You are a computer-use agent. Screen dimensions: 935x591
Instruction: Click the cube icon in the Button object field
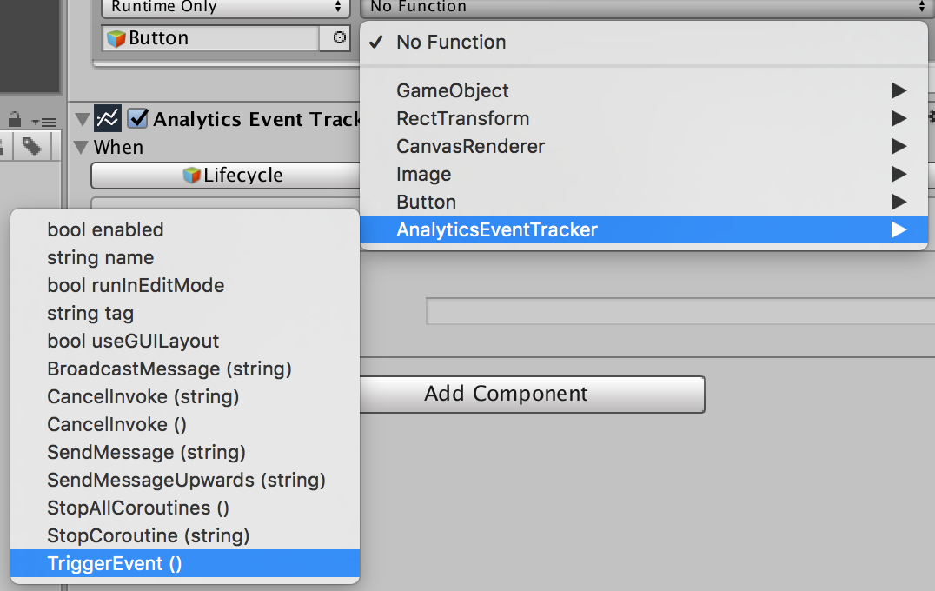click(x=116, y=38)
